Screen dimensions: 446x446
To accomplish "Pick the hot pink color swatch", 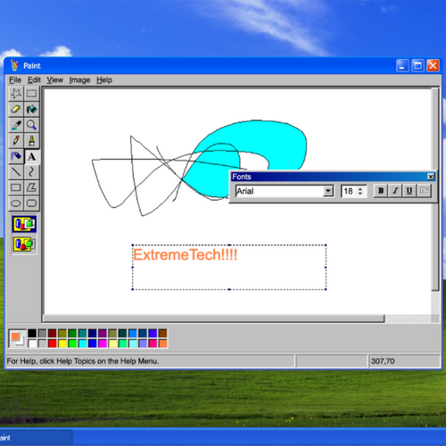I will (153, 343).
